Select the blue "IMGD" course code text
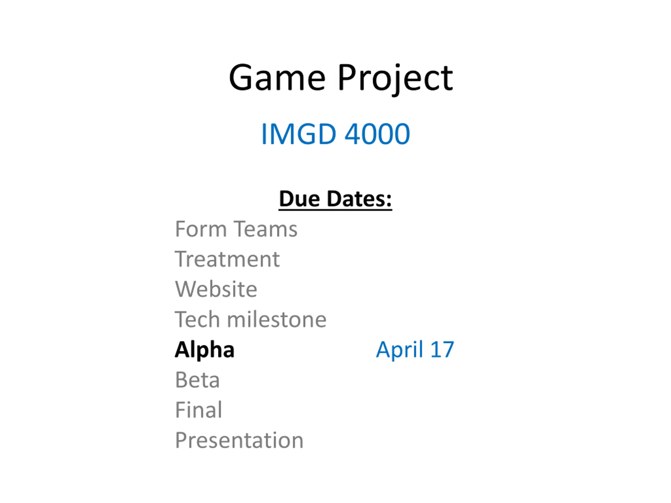Viewport: 671px width, 503px height. pyautogui.click(x=299, y=134)
